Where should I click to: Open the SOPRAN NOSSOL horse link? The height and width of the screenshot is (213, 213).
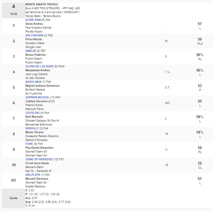pos(37,97)
